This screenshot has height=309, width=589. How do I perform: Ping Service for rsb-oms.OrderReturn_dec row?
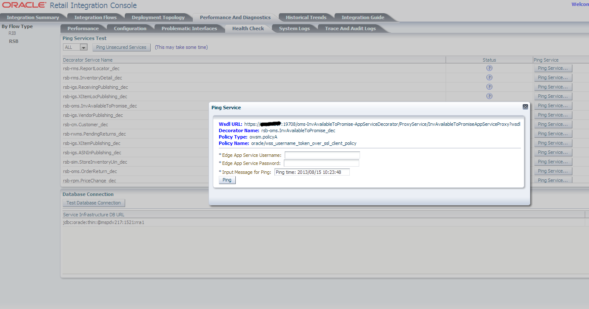coord(553,171)
